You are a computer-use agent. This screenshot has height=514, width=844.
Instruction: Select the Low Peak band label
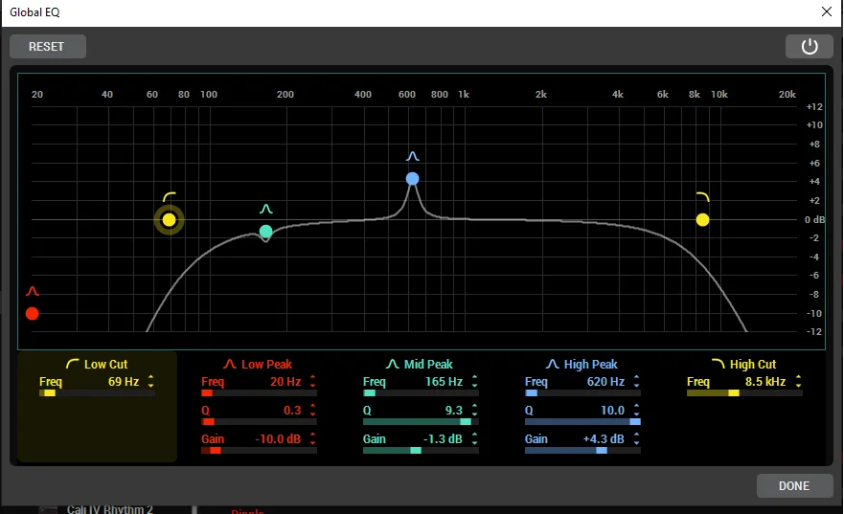(266, 364)
